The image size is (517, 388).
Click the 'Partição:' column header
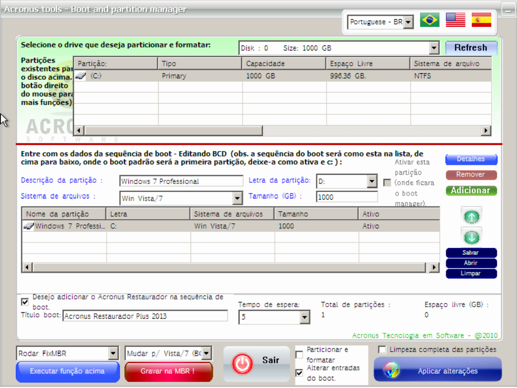click(116, 64)
